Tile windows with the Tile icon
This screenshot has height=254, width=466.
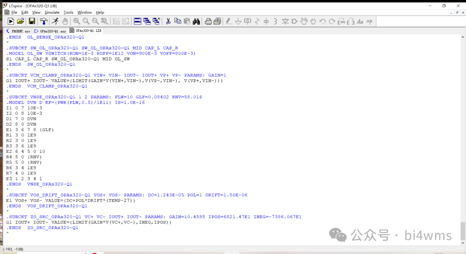coord(138,21)
